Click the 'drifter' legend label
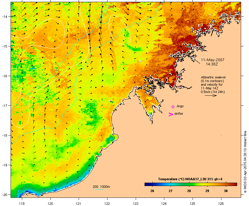This screenshot has height=206, width=249. pos(179,114)
